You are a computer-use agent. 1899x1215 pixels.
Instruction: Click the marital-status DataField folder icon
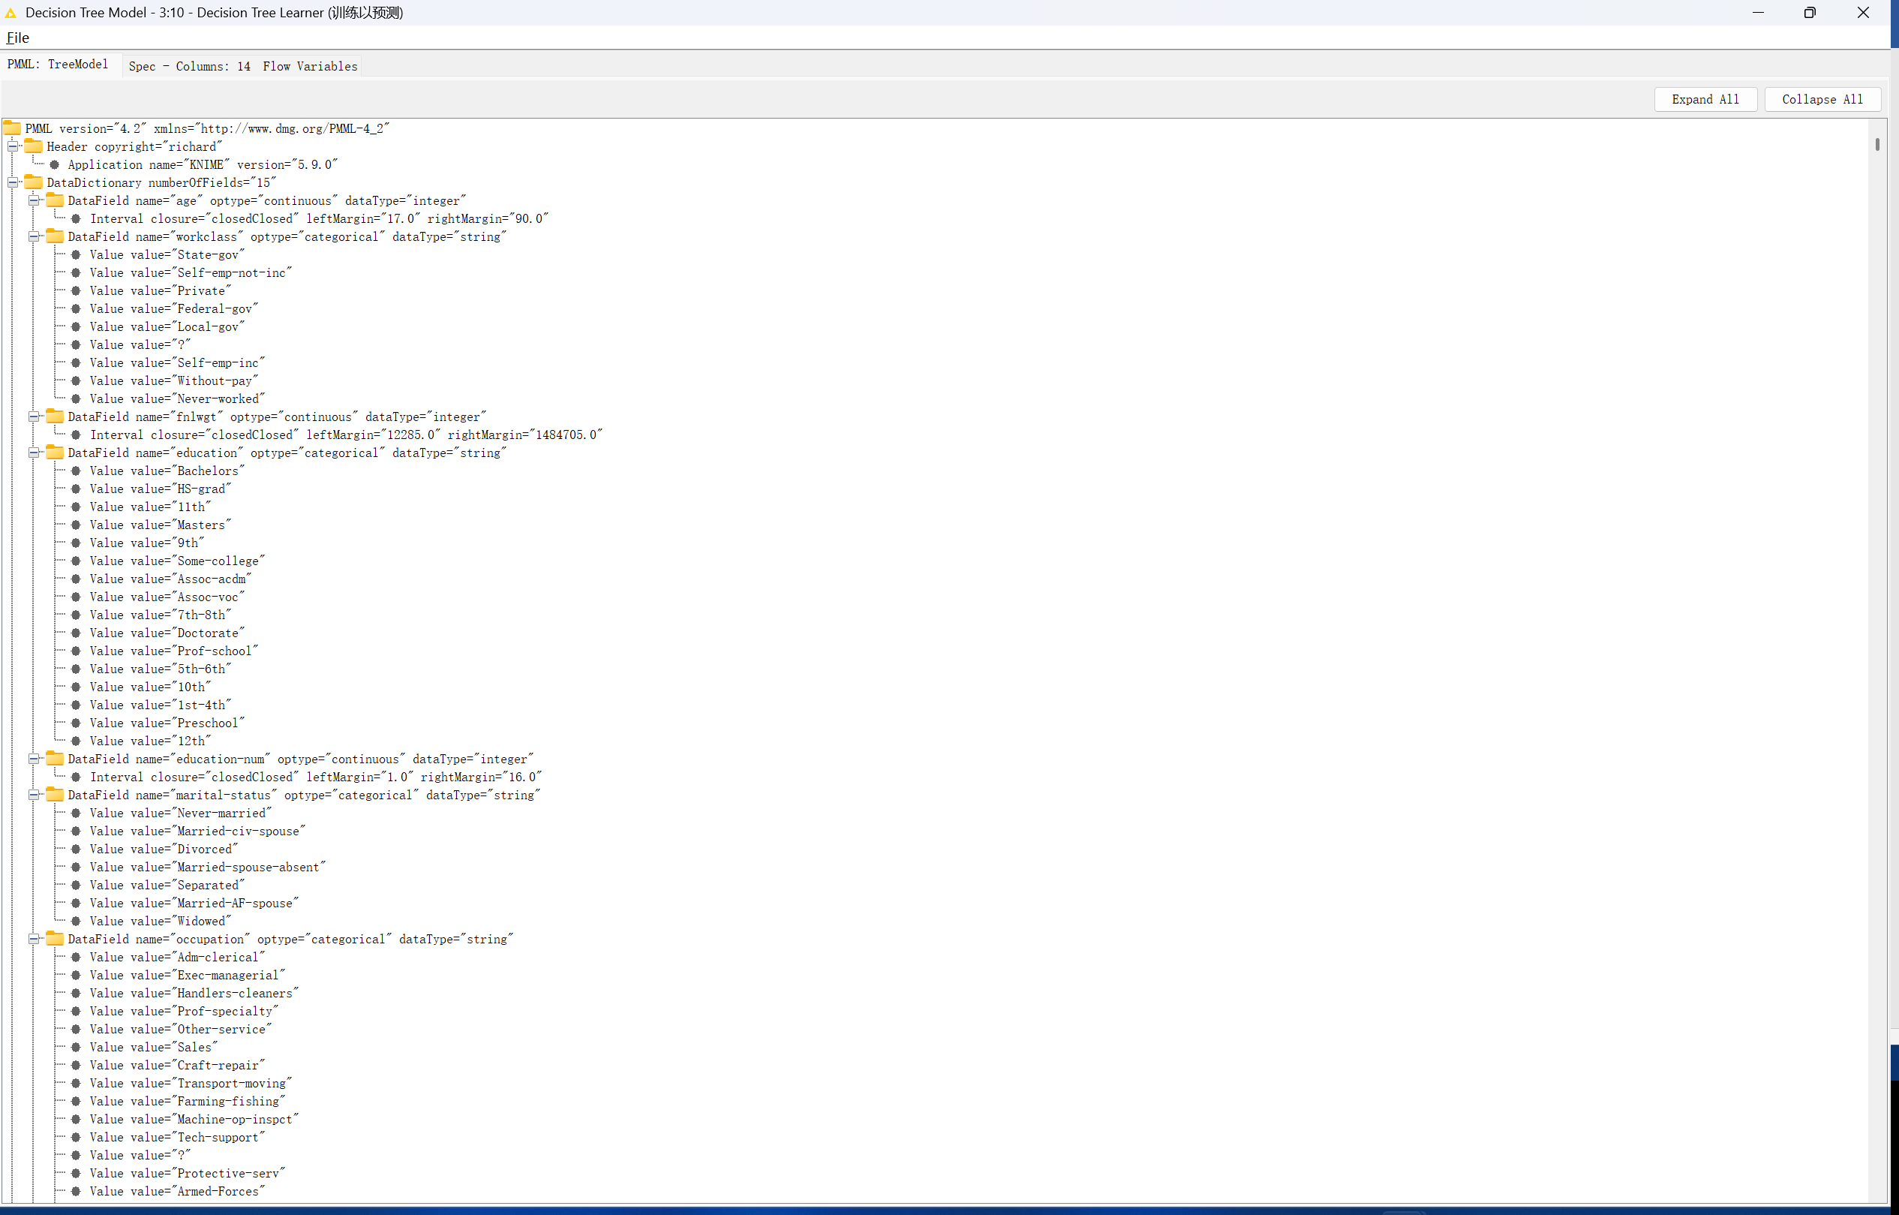pyautogui.click(x=55, y=795)
